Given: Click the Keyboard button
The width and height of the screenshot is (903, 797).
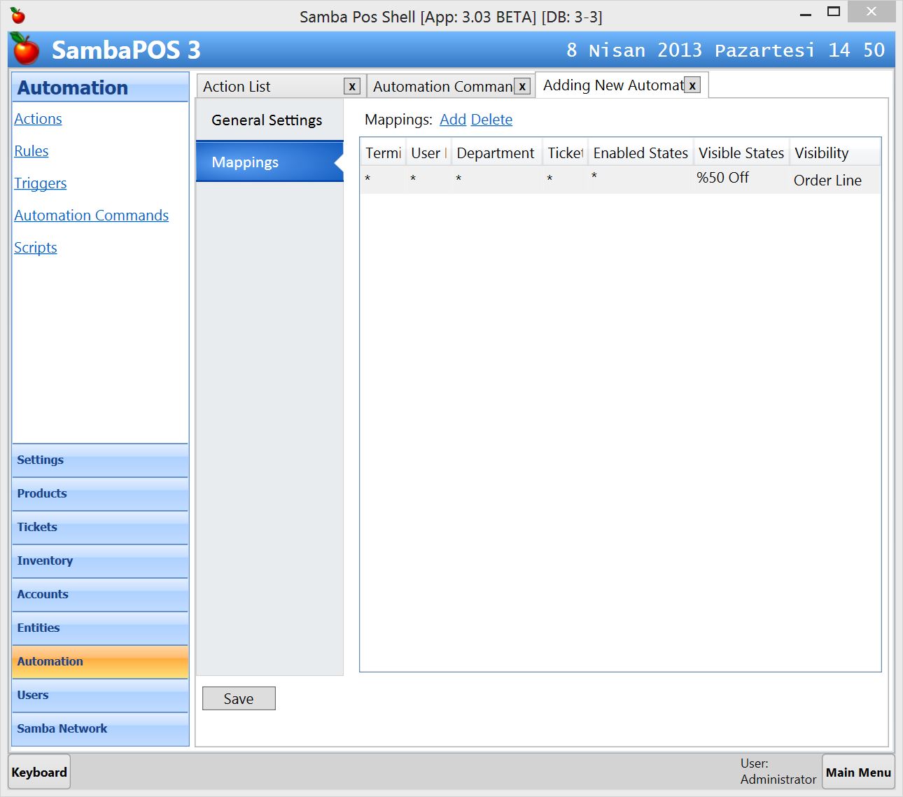Looking at the screenshot, I should 39,772.
